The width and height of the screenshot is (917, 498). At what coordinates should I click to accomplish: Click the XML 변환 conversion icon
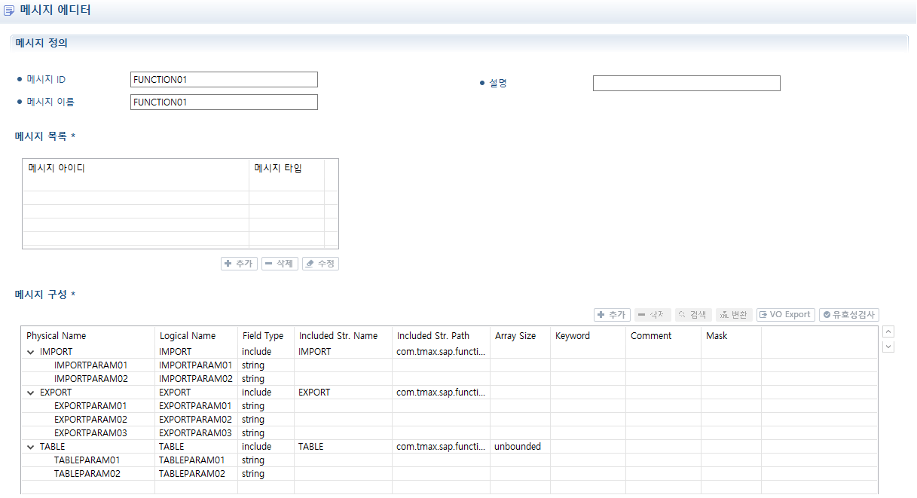(x=723, y=315)
